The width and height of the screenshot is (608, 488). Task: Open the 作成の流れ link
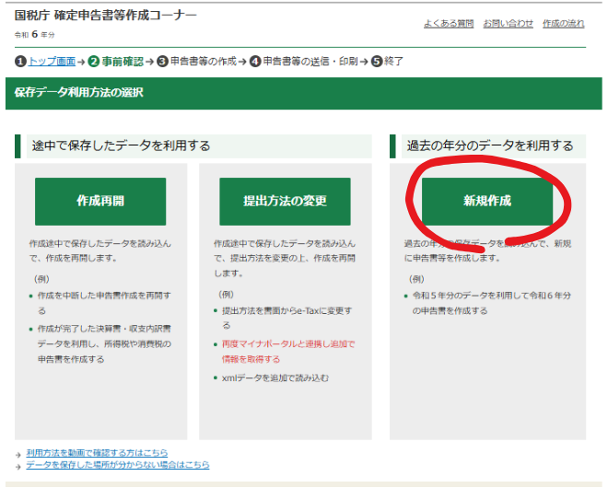tap(563, 23)
